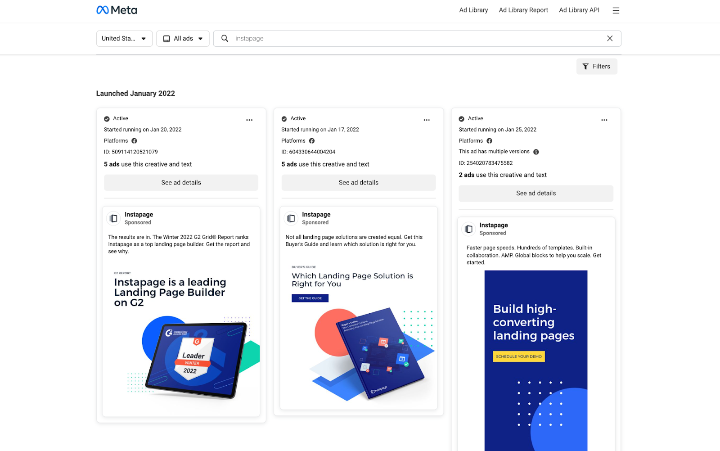Click the multiple versions info icon
720x451 pixels.
click(536, 152)
